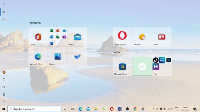Screen dimensions: 200x112
Task: Click the Explore group heading
Action: pos(117,52)
